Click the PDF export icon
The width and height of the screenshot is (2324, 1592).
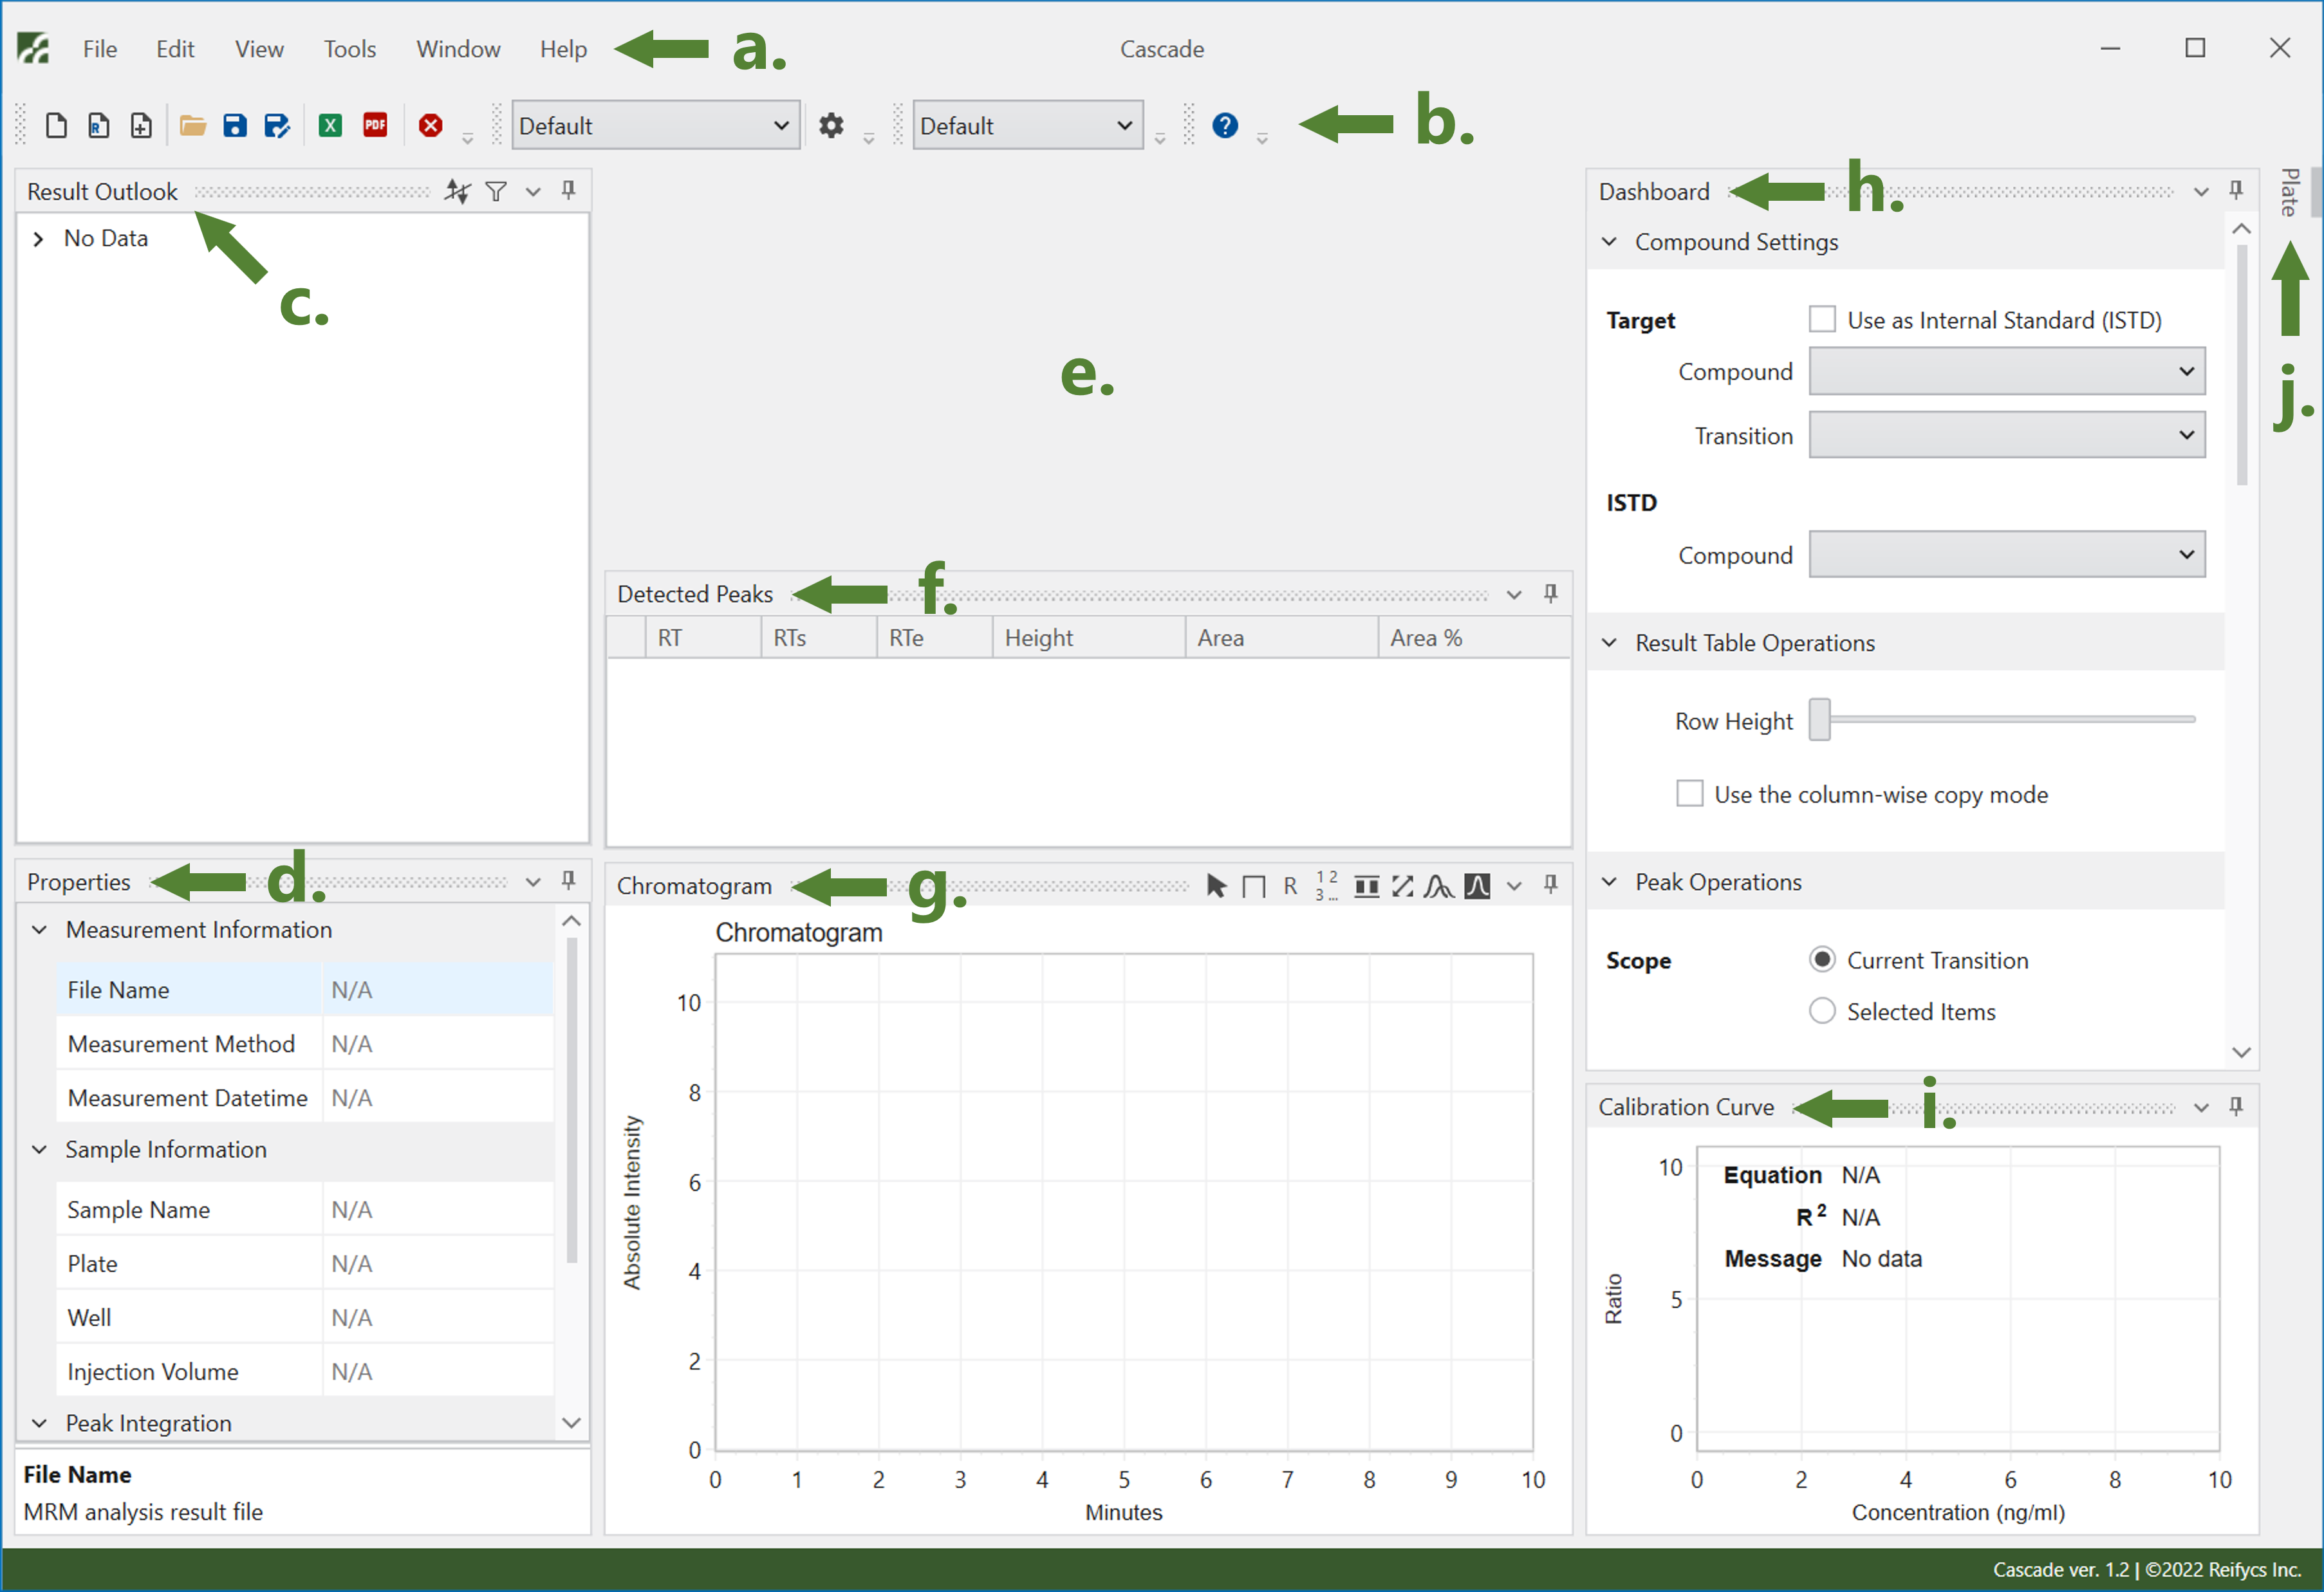click(375, 125)
